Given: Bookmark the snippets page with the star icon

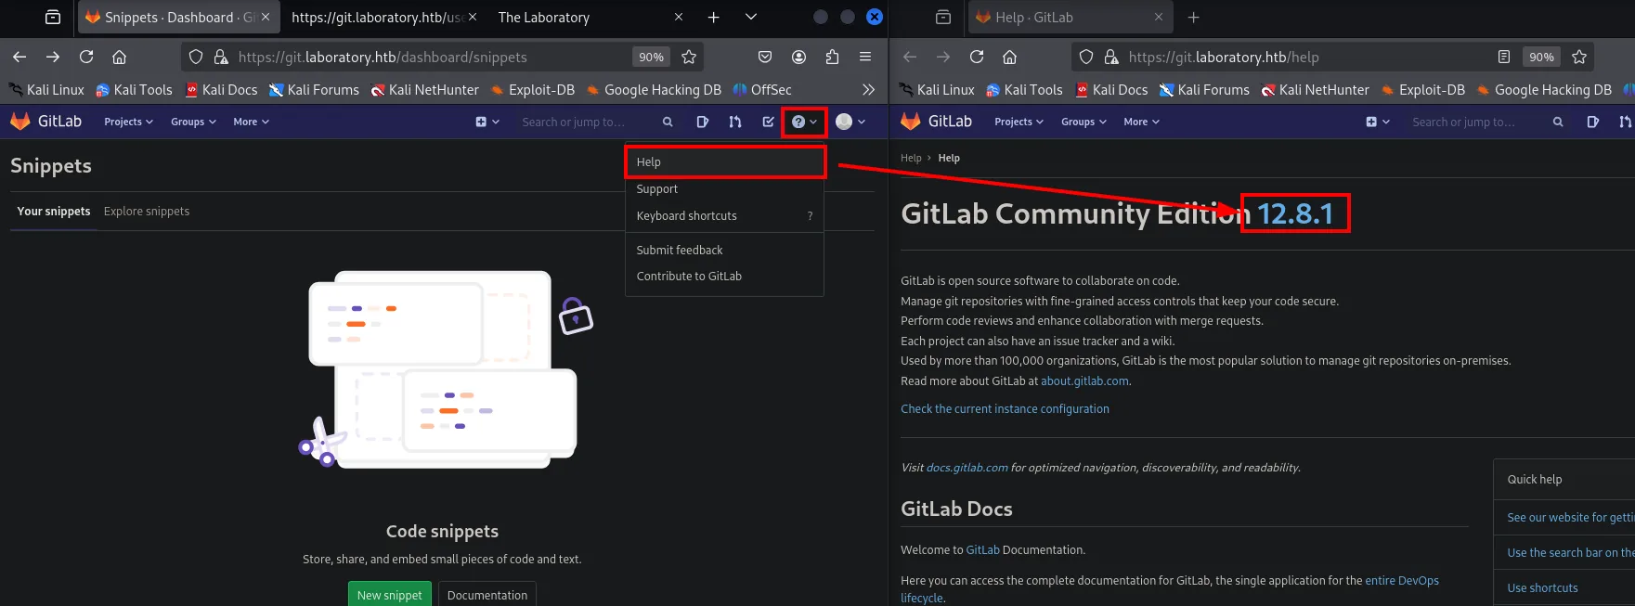Looking at the screenshot, I should 689,57.
